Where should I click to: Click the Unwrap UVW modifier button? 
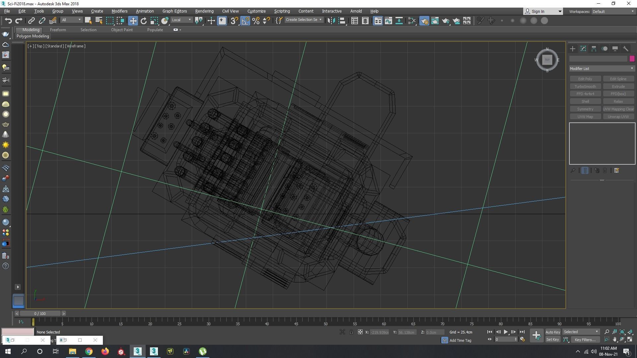[x=618, y=117]
